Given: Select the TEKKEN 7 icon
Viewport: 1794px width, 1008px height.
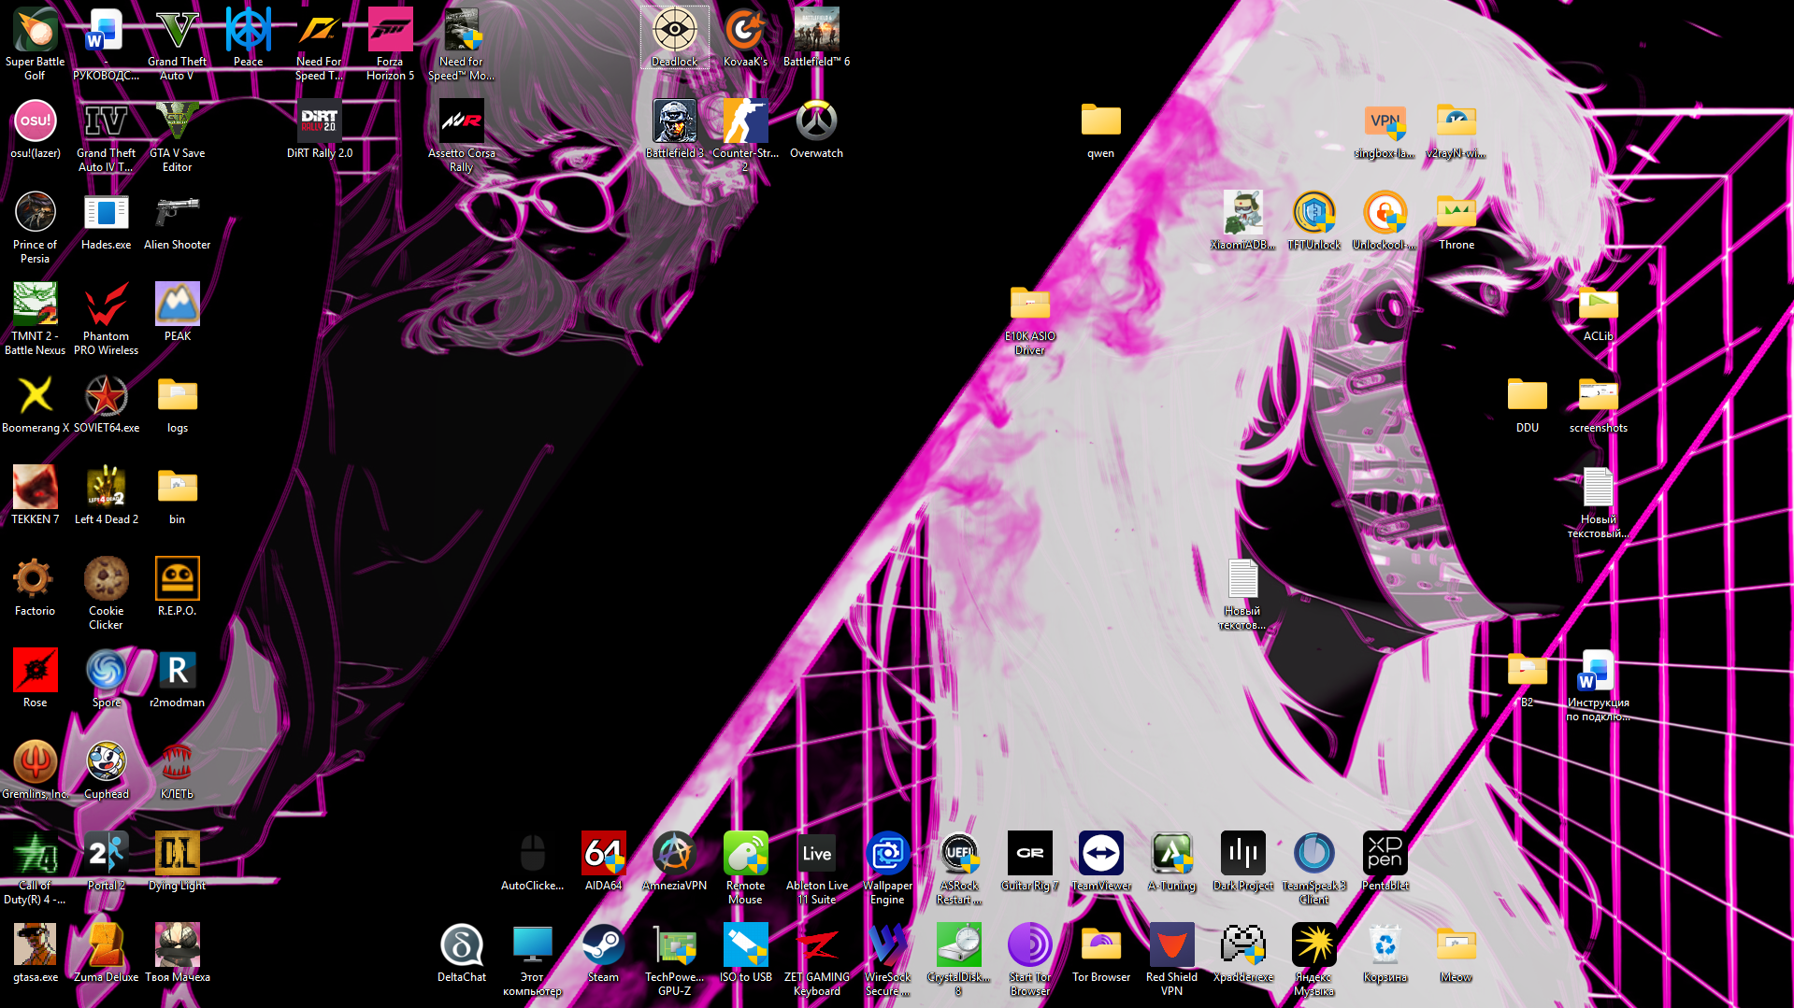Looking at the screenshot, I should pyautogui.click(x=36, y=495).
